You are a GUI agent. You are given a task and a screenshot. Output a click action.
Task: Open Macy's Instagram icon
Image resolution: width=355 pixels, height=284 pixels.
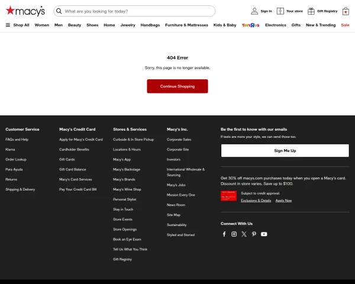pos(234,234)
